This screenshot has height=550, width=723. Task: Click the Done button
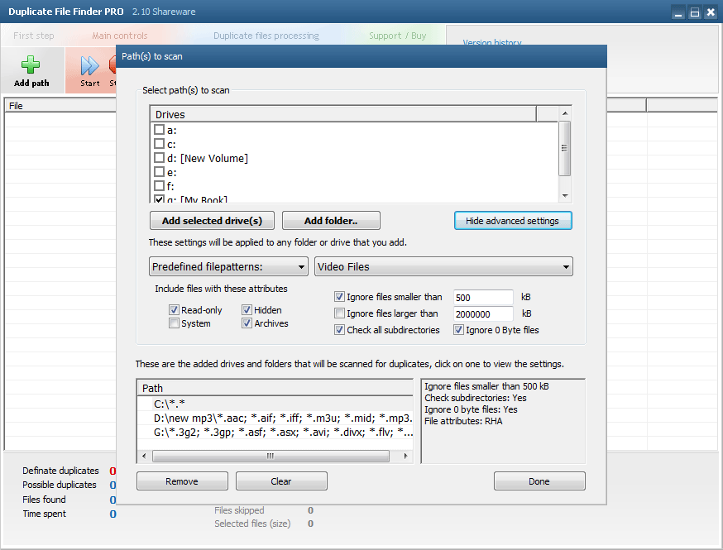click(x=539, y=481)
